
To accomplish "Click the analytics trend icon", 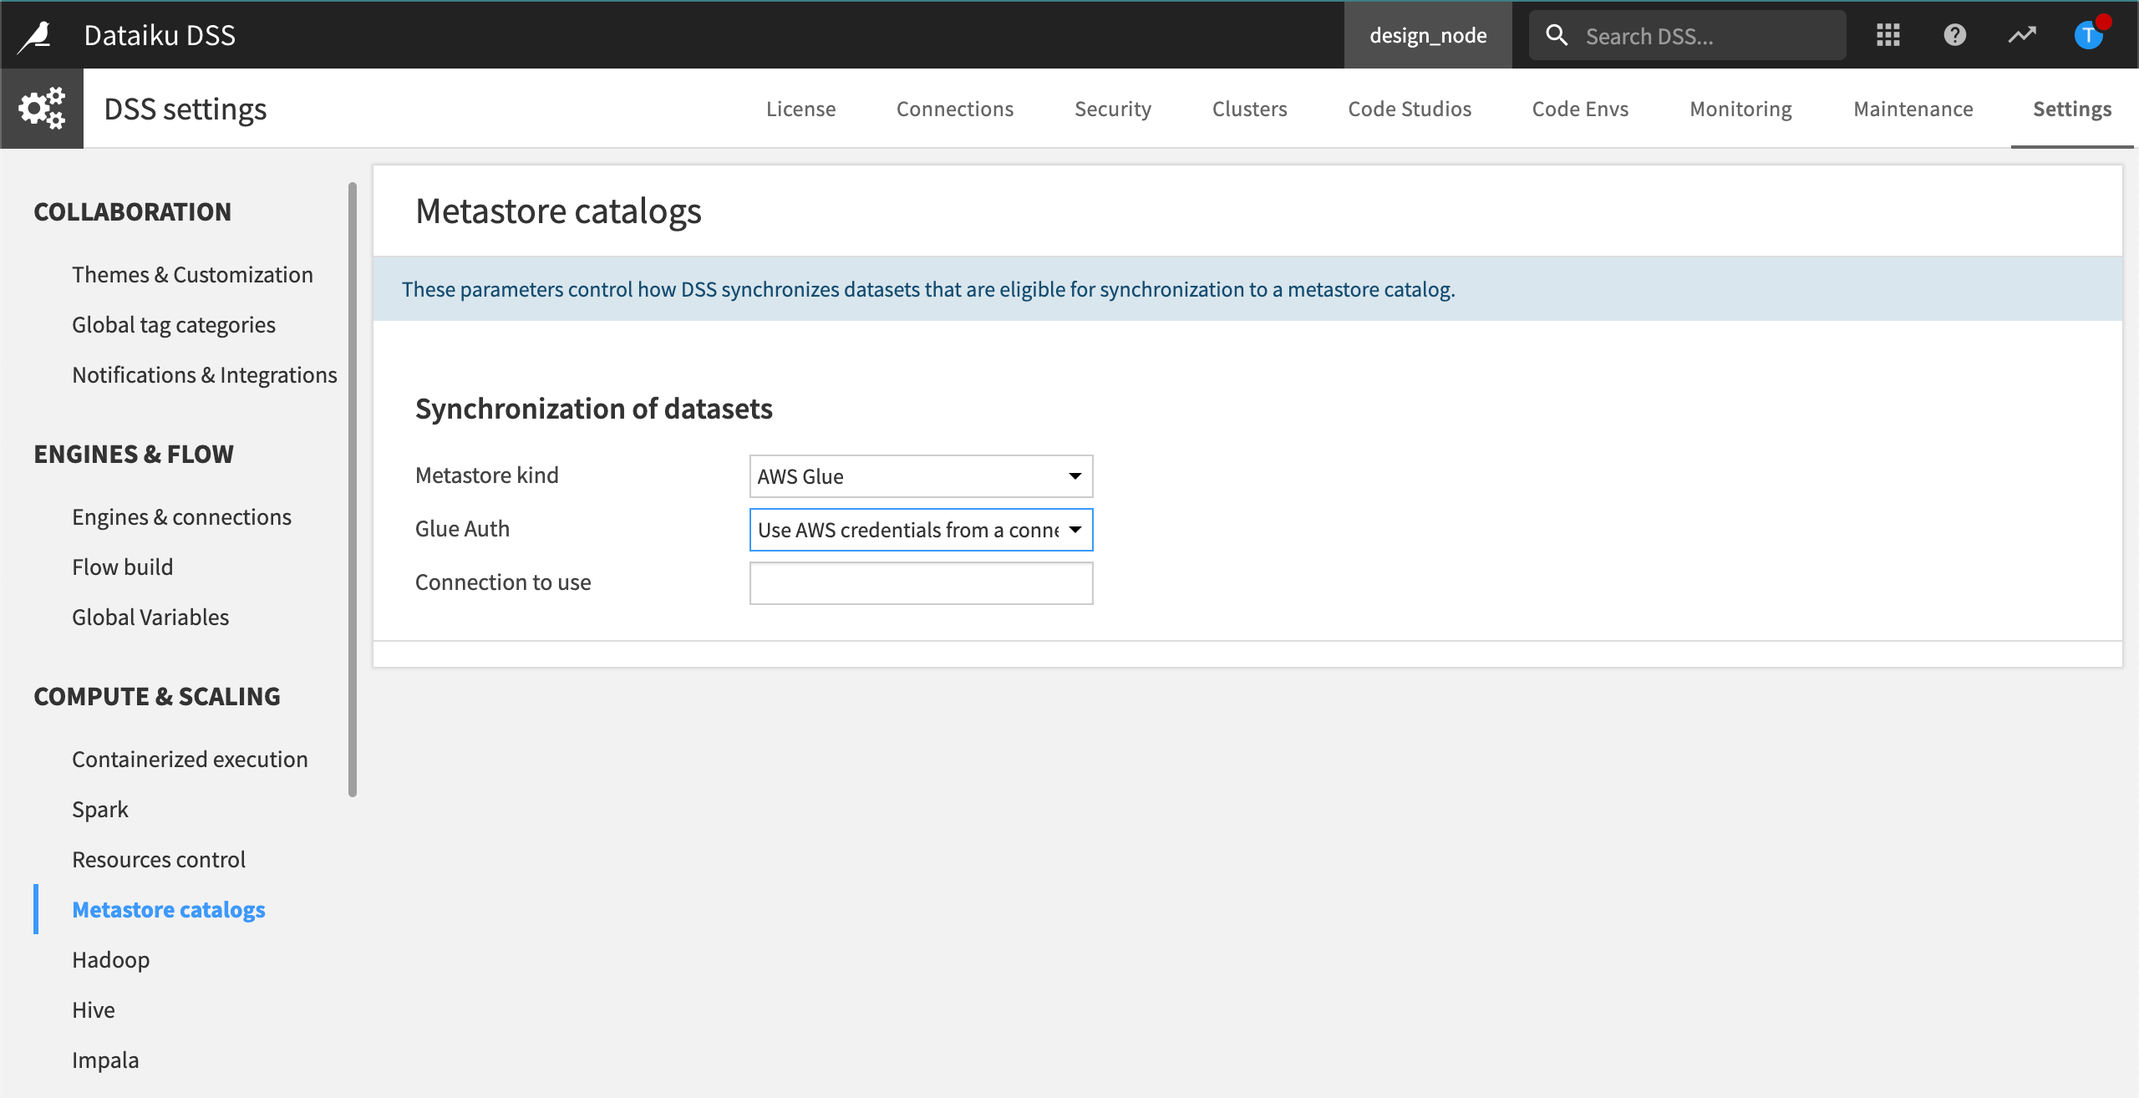I will point(2020,35).
